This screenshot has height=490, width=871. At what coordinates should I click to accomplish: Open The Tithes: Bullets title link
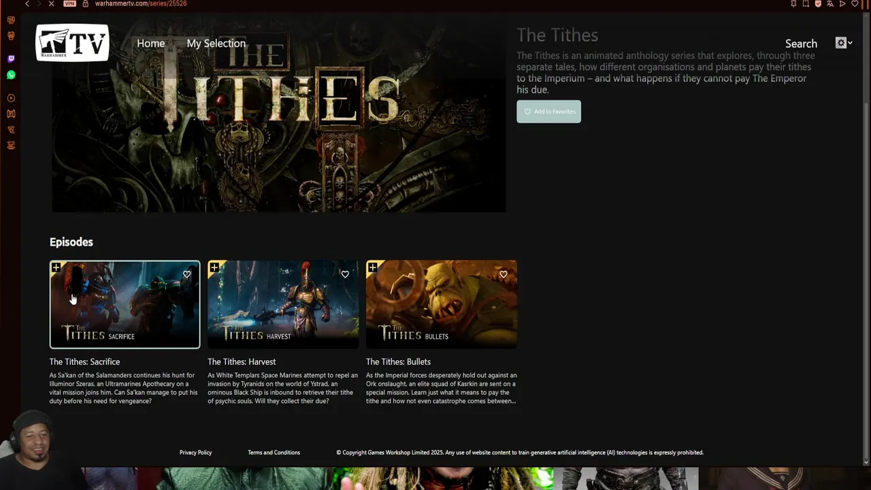(398, 362)
